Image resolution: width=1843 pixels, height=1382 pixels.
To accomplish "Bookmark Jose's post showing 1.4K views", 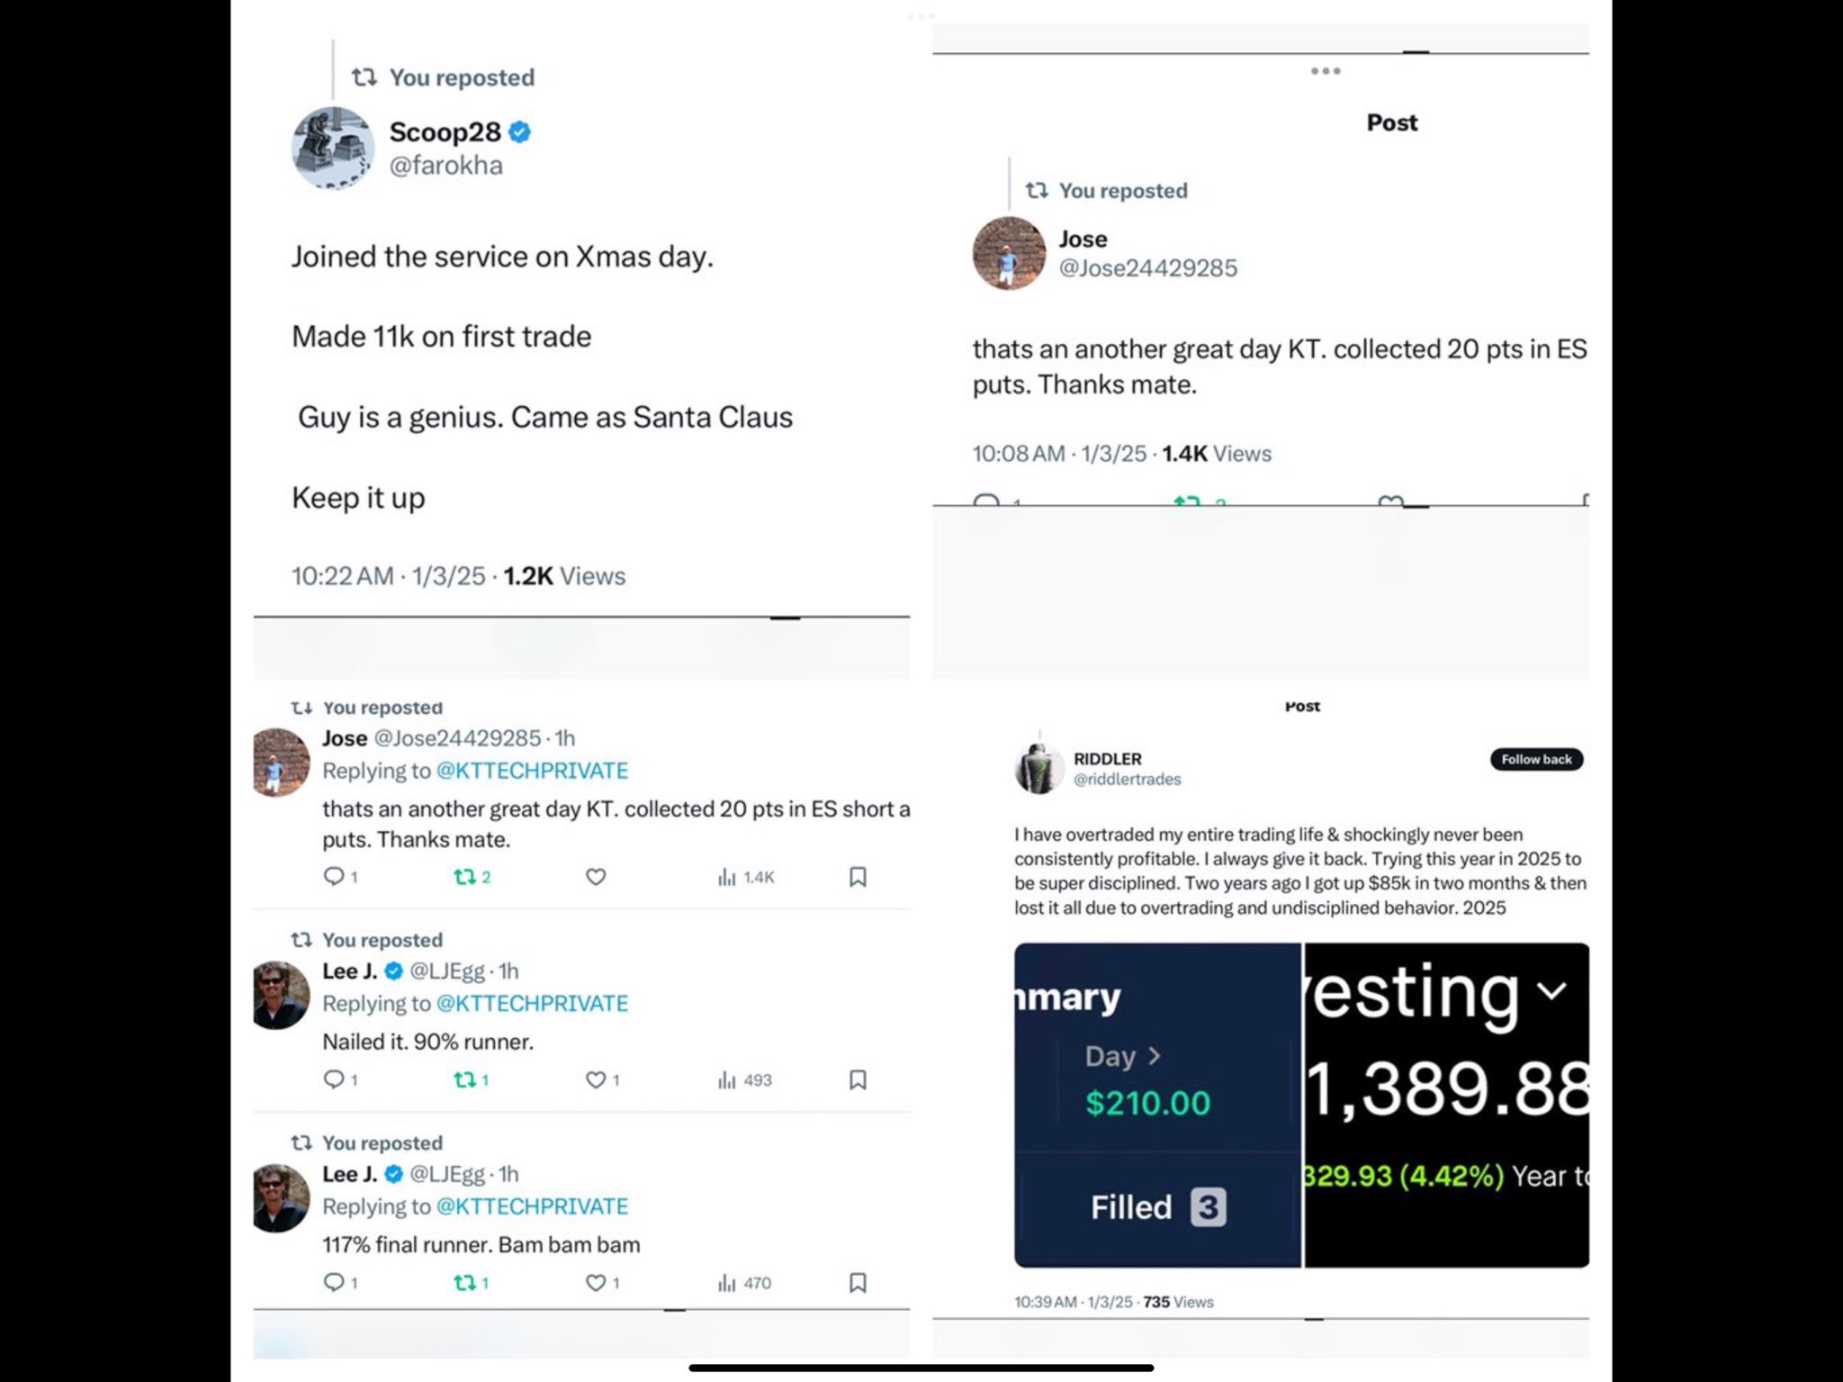I will point(858,876).
